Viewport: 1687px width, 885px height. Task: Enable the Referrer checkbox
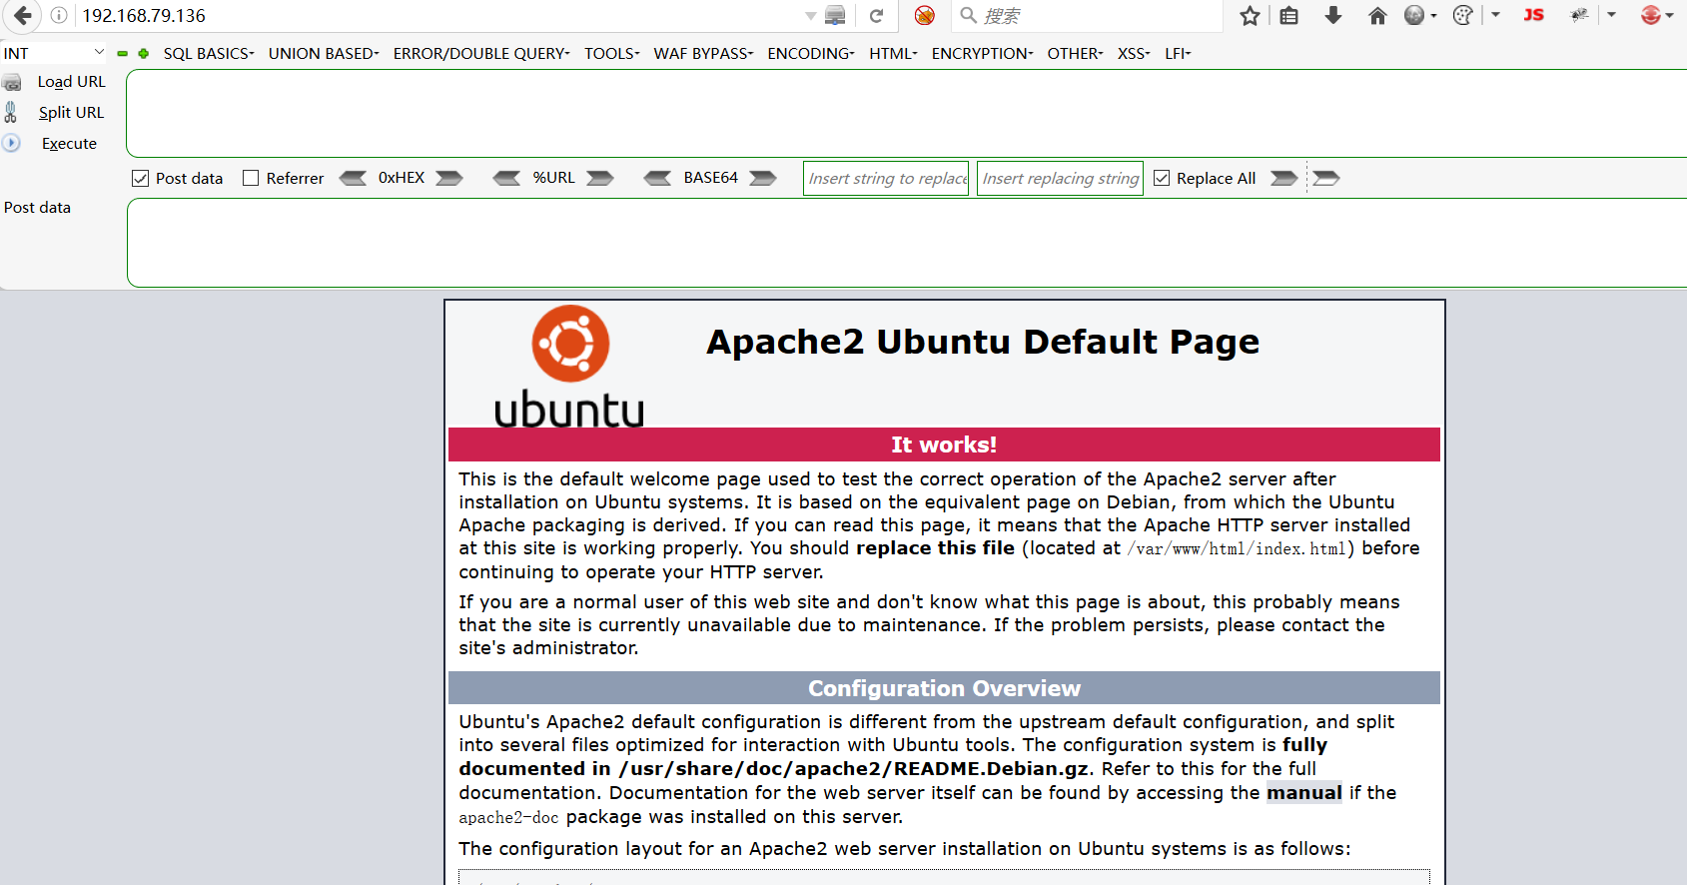pyautogui.click(x=251, y=178)
